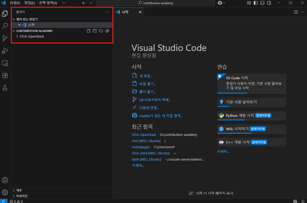Open the 편집(E) menu
307x203 pixels.
(30, 3)
